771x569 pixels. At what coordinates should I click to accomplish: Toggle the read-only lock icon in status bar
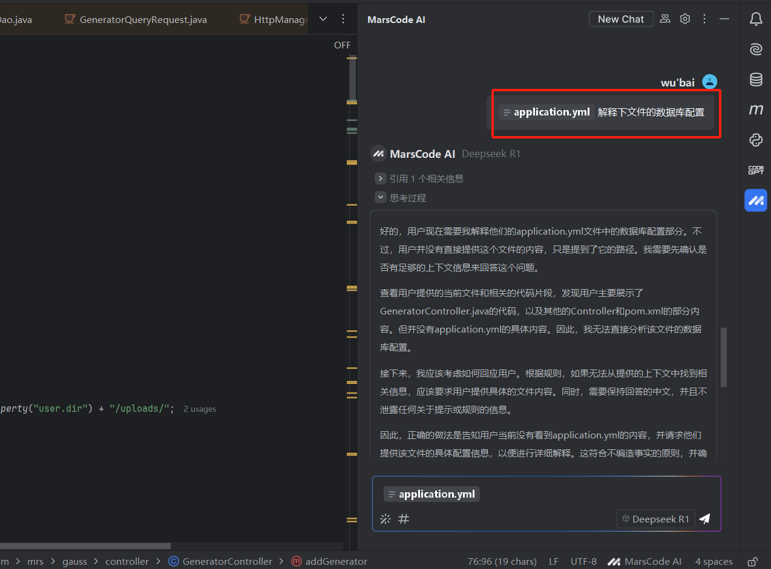pos(753,562)
